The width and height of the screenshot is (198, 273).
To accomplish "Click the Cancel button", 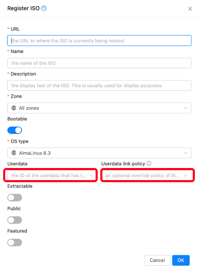I will 157,260.
